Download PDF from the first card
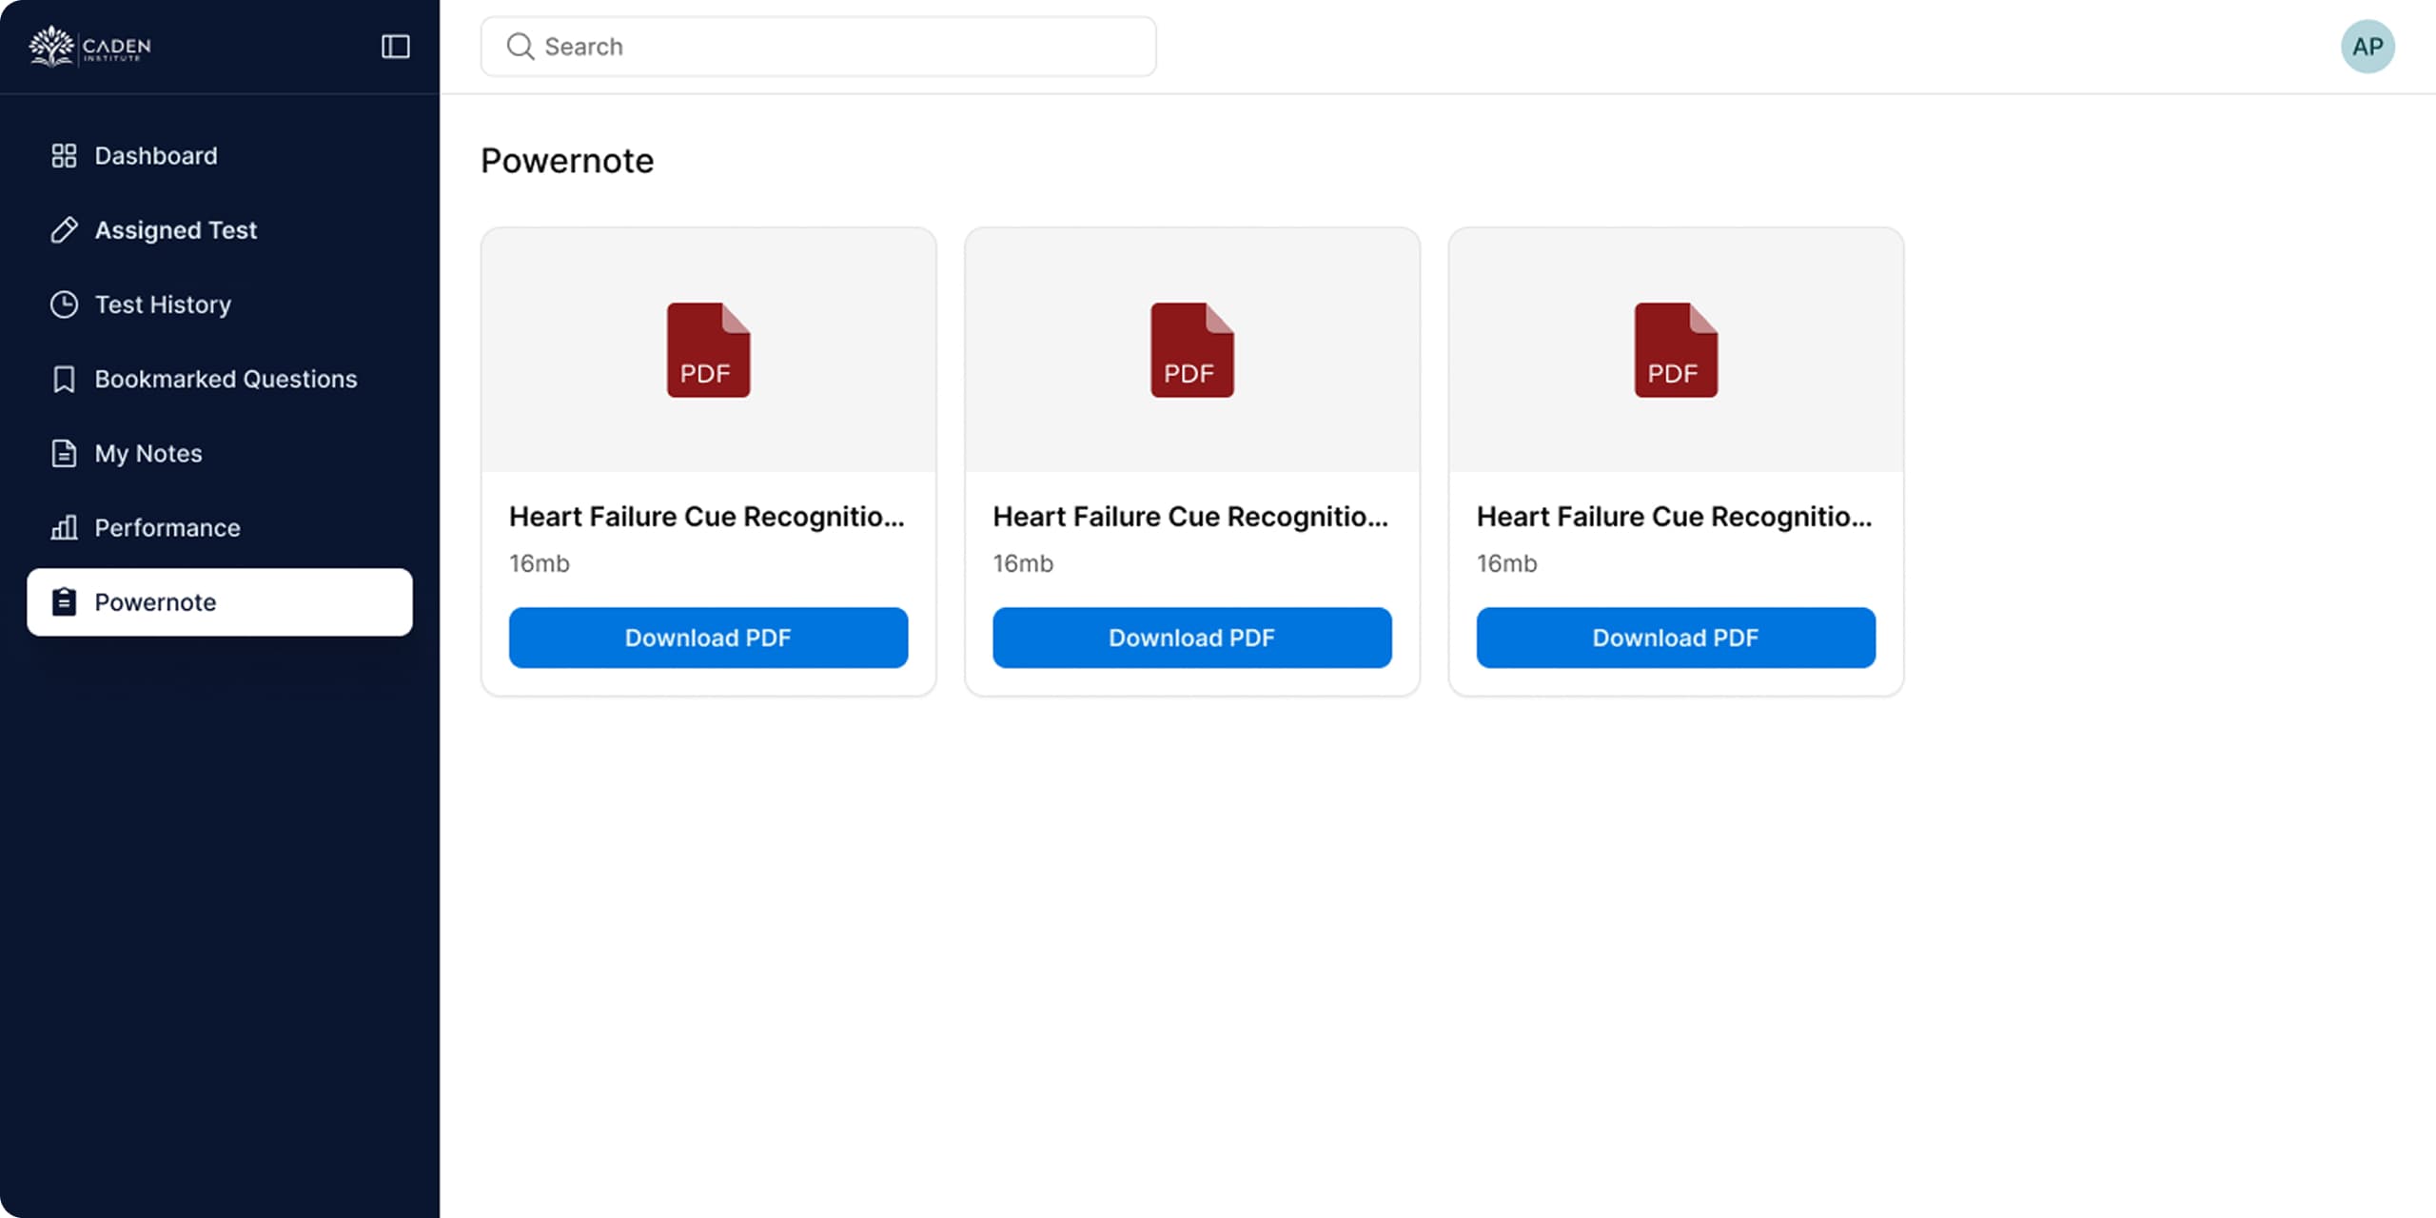The height and width of the screenshot is (1218, 2436). pyautogui.click(x=708, y=638)
